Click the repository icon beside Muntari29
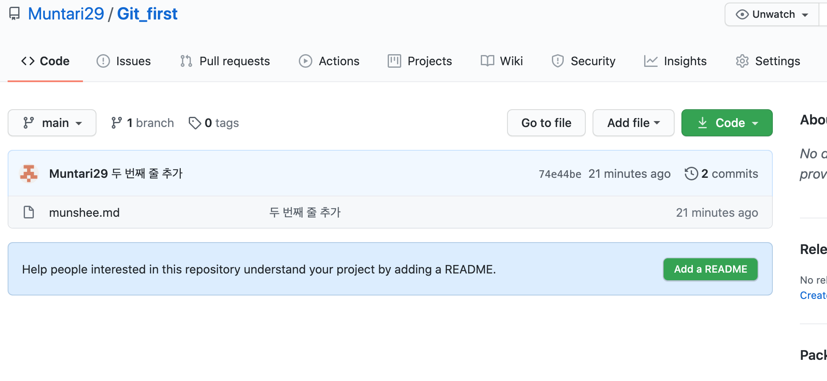The height and width of the screenshot is (381, 827). 14,14
